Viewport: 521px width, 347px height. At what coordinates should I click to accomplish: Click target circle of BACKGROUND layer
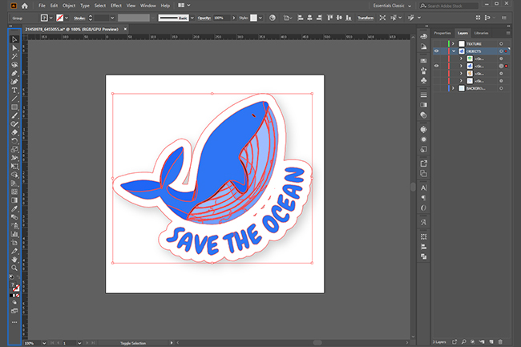pyautogui.click(x=501, y=88)
